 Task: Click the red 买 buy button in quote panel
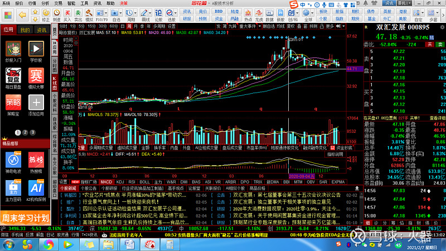[429, 45]
